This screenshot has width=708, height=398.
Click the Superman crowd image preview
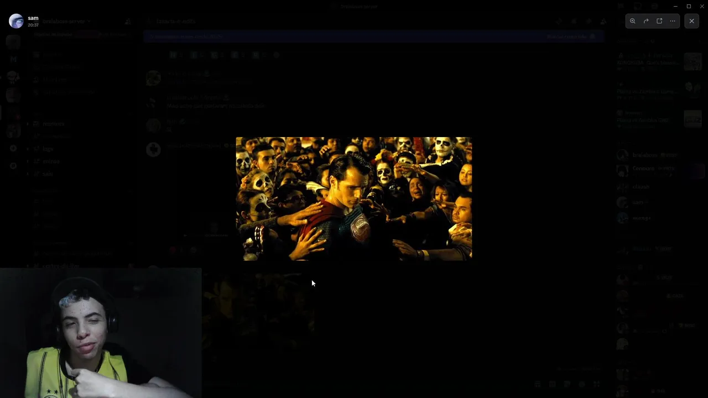(354, 198)
